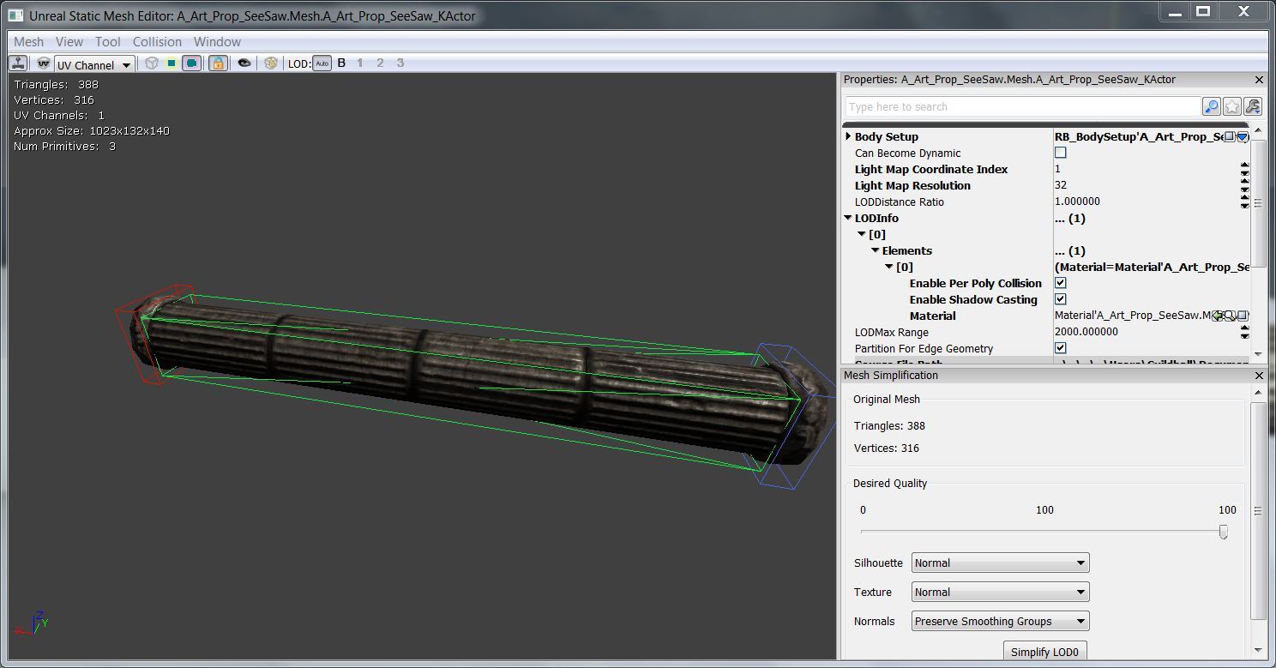Collapse the LODInfo [0] entry
The image size is (1276, 668).
coord(862,234)
